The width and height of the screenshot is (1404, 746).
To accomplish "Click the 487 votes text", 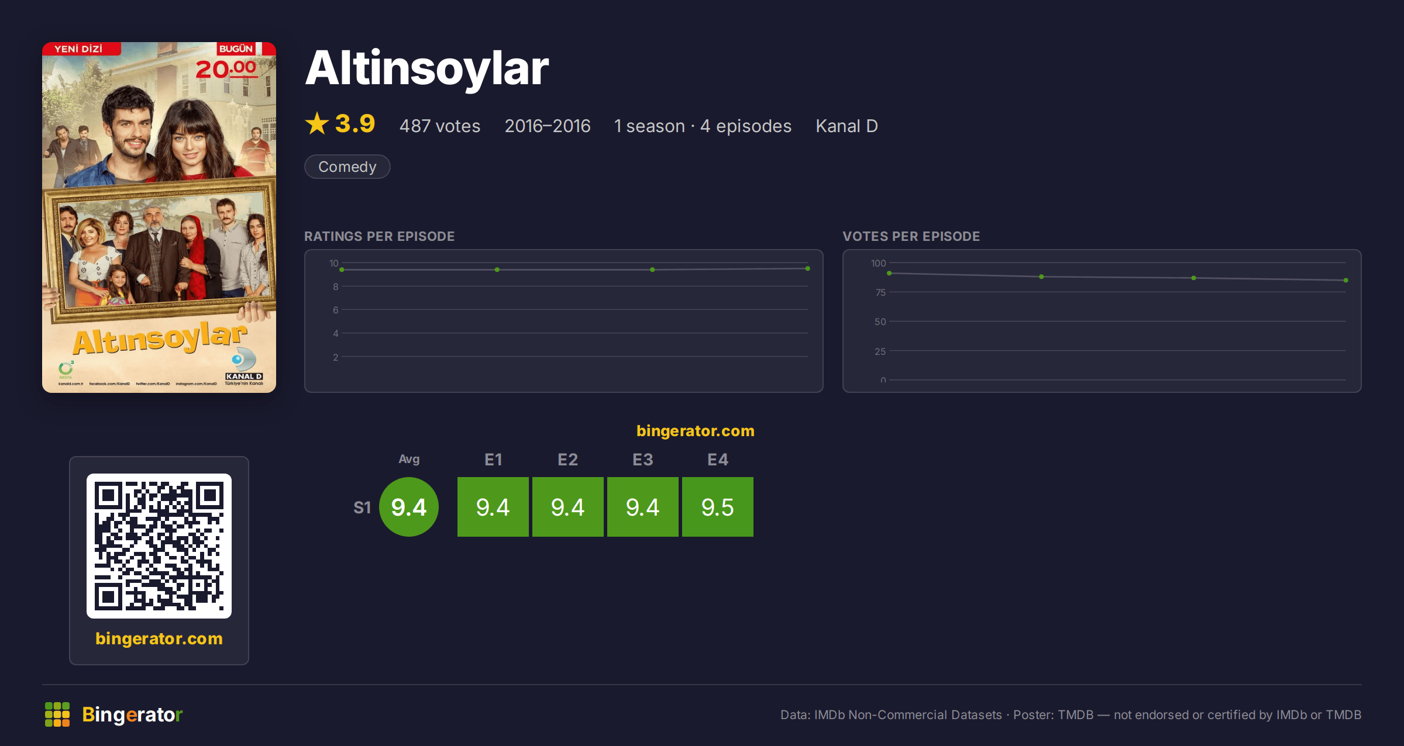I will click(x=440, y=126).
